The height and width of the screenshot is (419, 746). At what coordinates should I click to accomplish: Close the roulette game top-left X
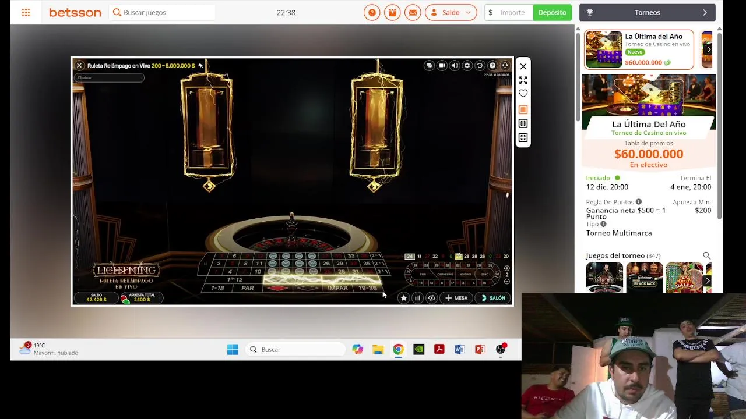tap(79, 66)
